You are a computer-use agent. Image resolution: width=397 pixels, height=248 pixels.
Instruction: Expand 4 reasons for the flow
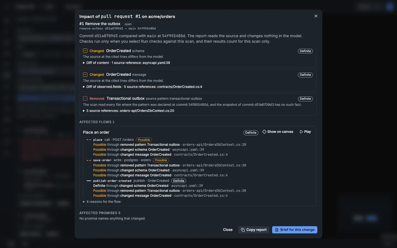[x=102, y=202]
